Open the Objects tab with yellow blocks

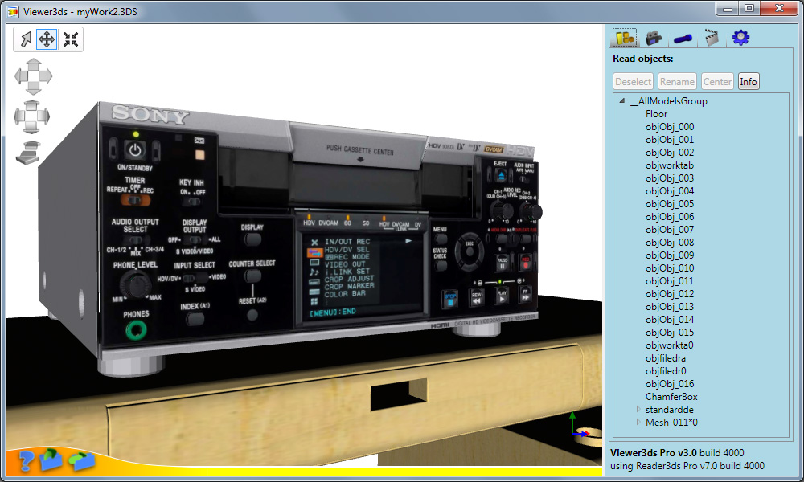625,38
